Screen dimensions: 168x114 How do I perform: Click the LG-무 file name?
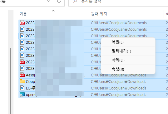(x=30, y=88)
